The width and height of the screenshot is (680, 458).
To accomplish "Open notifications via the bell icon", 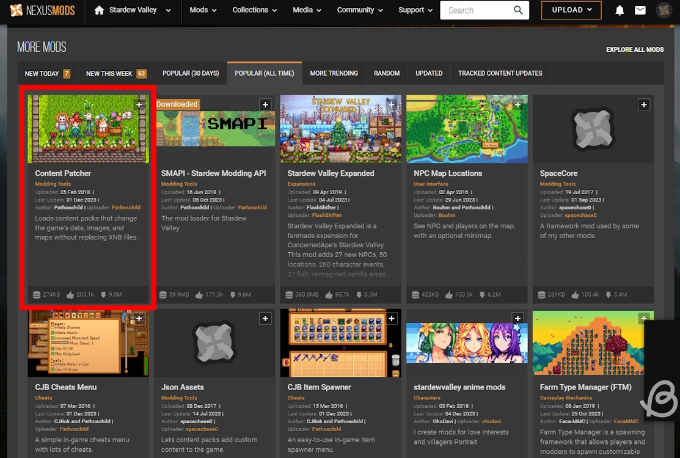I will click(619, 10).
